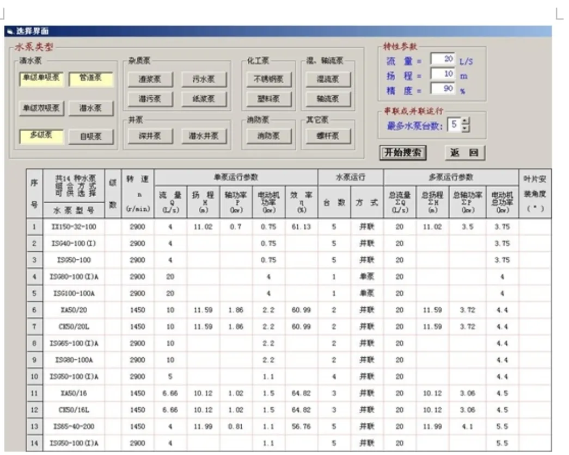This screenshot has width=569, height=455.
Task: Click shaft power value 0.7 in row 1
Action: coord(236,227)
